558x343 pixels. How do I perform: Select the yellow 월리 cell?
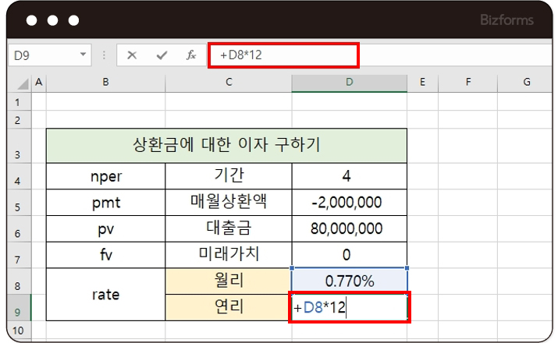(x=229, y=281)
